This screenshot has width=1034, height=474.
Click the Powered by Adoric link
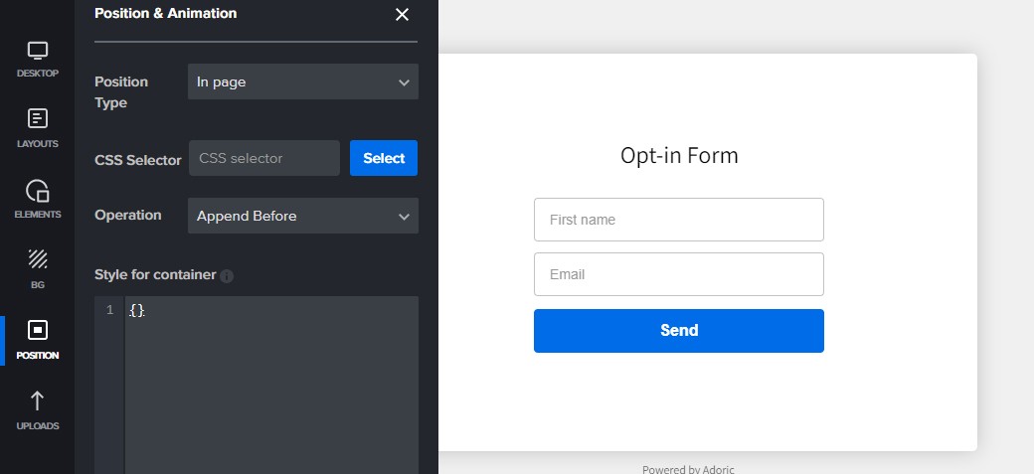[688, 469]
